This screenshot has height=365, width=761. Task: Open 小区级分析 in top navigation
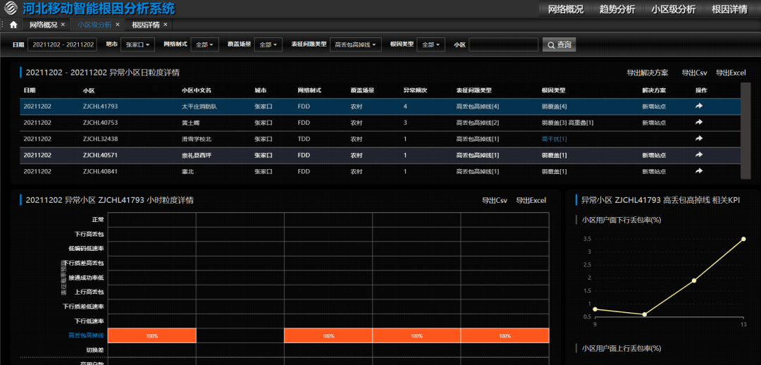[x=673, y=9]
